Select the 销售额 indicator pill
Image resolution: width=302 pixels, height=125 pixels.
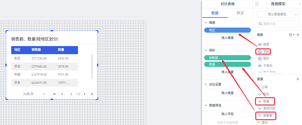pos(227,58)
